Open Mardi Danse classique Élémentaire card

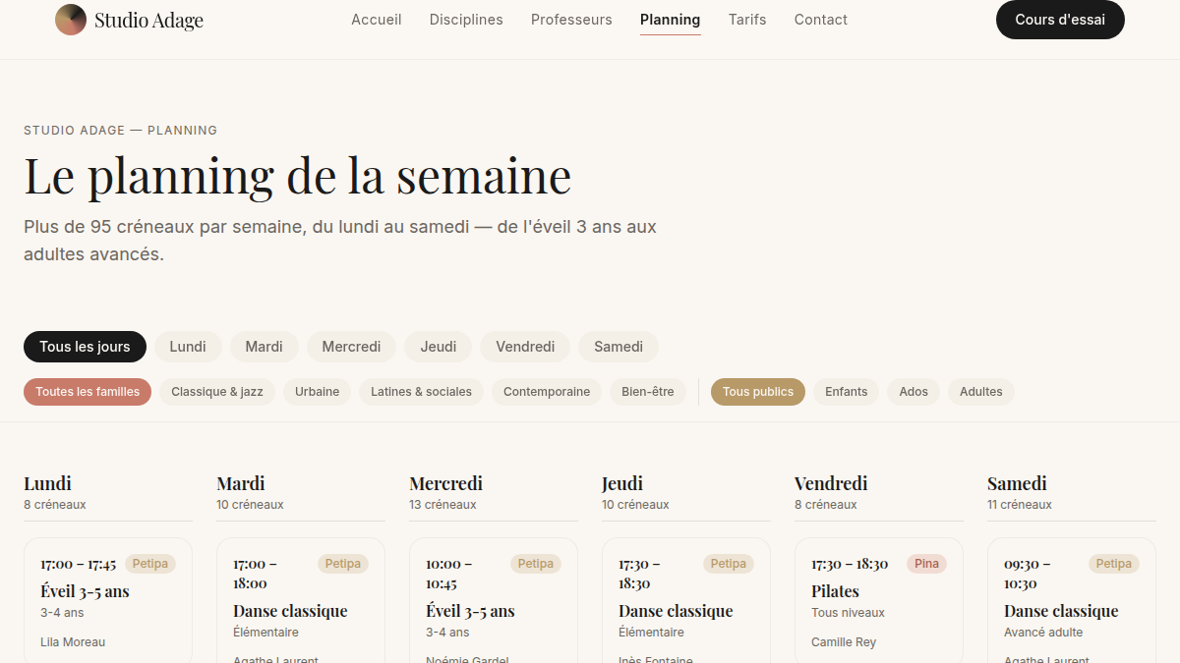tap(301, 600)
